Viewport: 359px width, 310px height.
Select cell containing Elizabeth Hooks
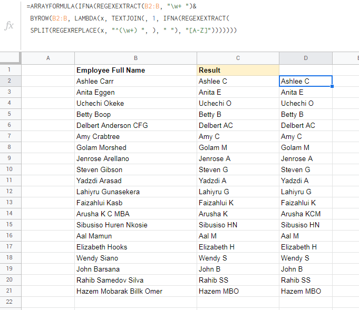(136, 247)
